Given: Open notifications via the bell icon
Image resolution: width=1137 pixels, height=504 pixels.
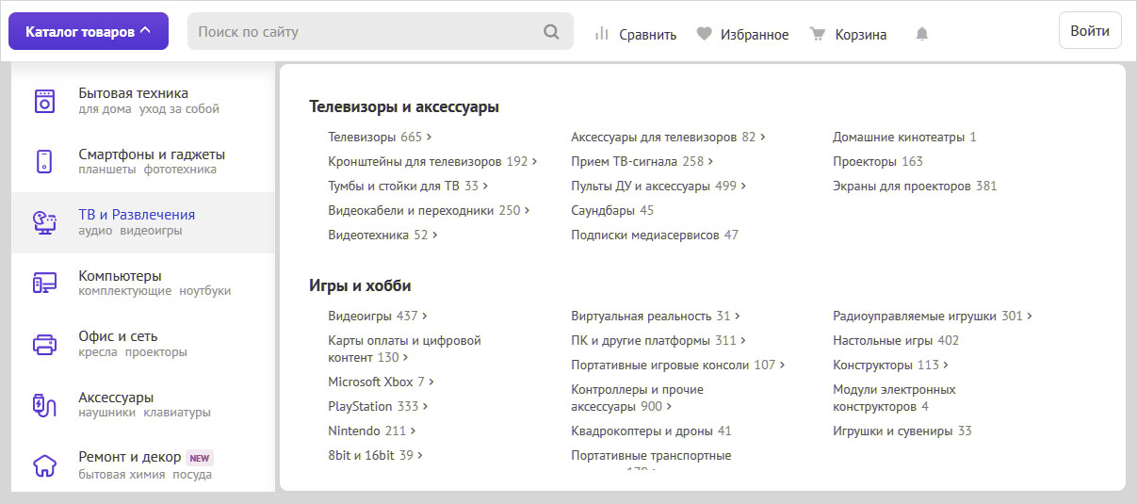Looking at the screenshot, I should coord(922,34).
